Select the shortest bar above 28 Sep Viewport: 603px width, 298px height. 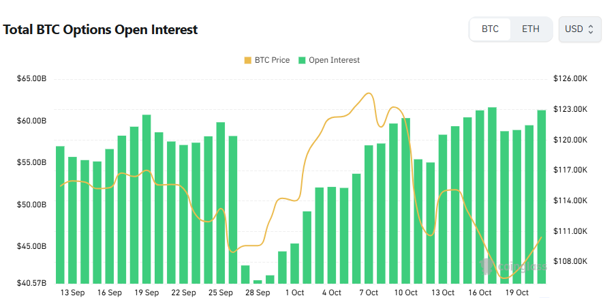(258, 281)
